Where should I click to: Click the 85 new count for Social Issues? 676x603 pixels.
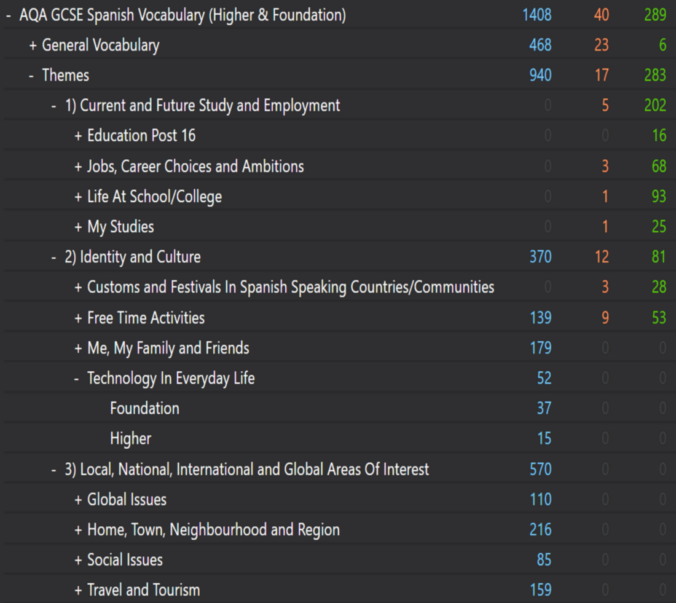(544, 560)
